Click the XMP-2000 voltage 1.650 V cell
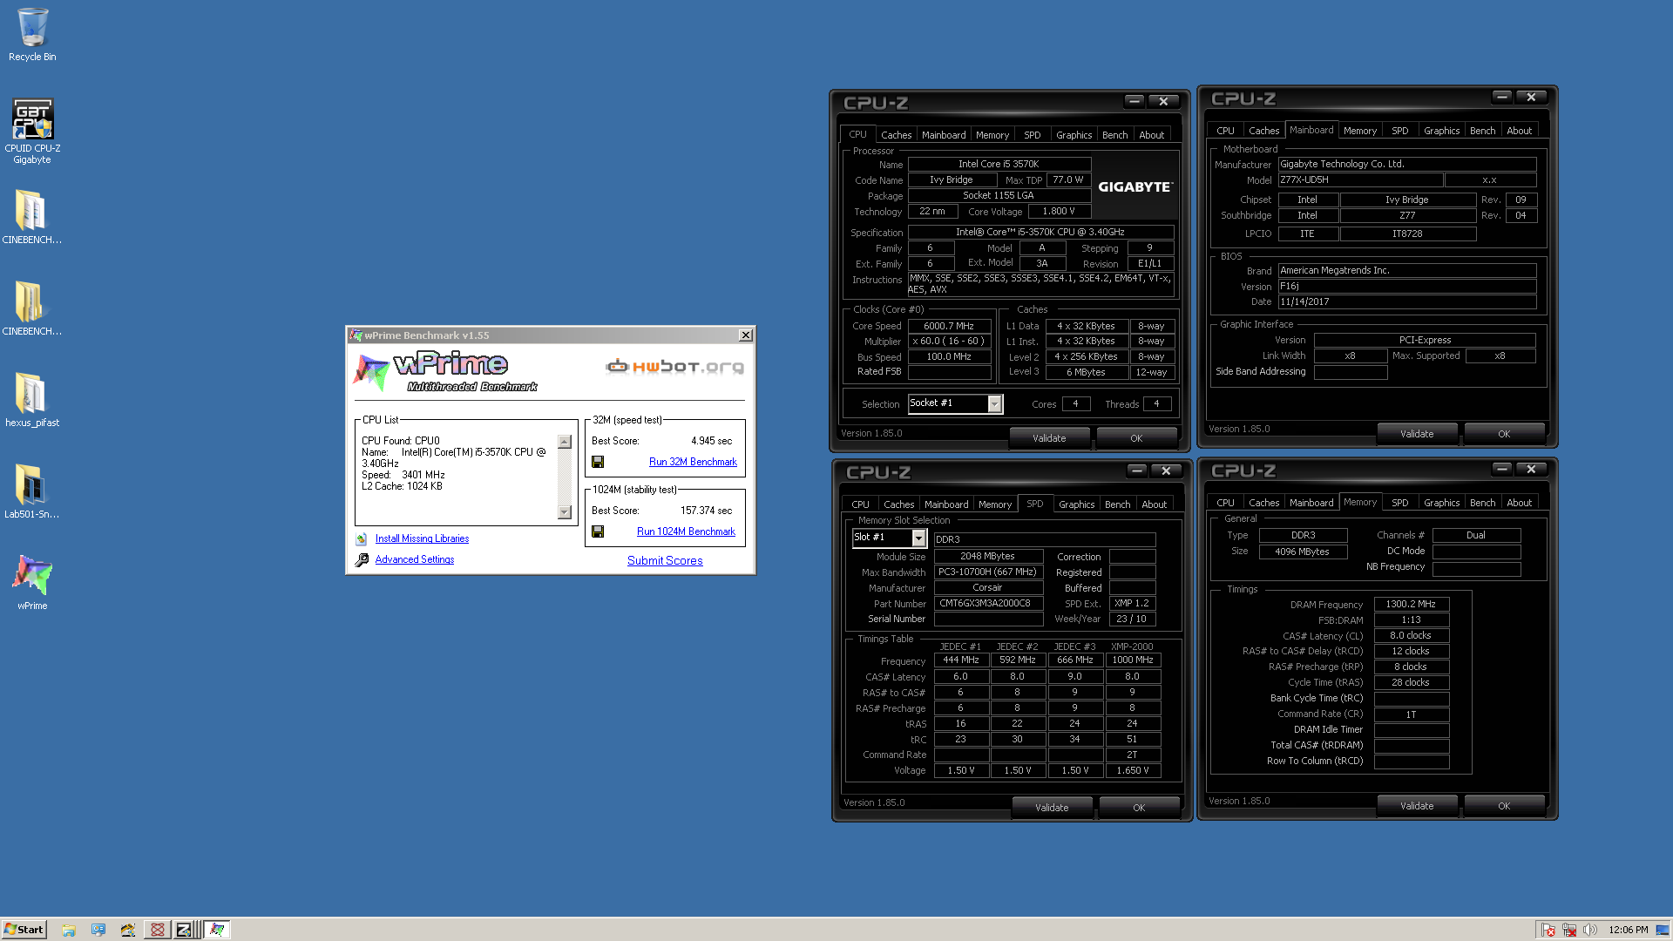1673x941 pixels. (x=1133, y=770)
